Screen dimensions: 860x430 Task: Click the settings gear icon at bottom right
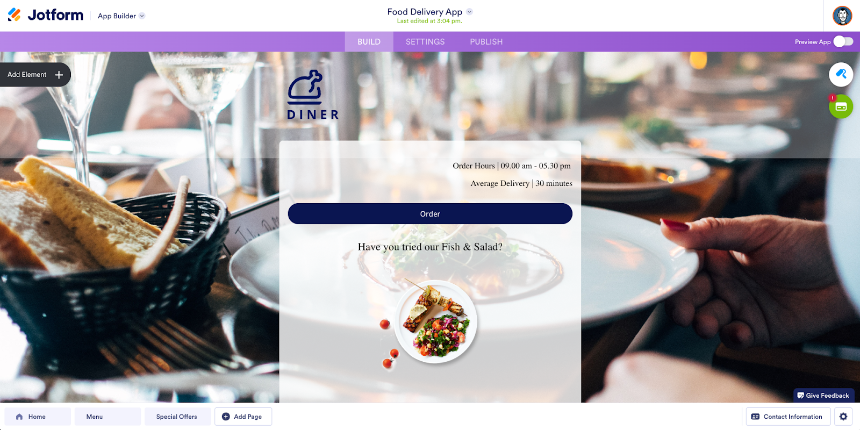pyautogui.click(x=843, y=417)
